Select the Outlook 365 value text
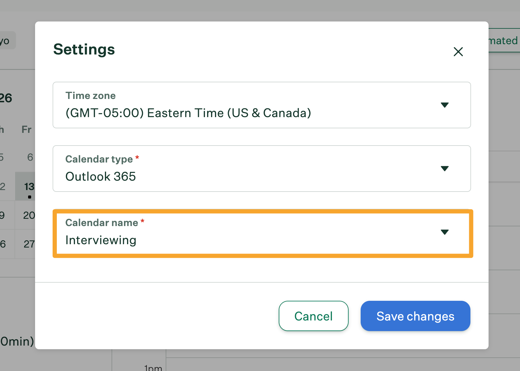The width and height of the screenshot is (520, 371). [x=100, y=177]
